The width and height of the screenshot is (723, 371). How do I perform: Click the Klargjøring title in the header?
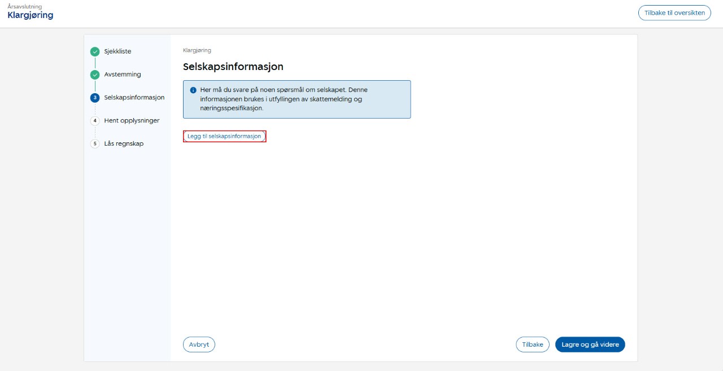coord(31,15)
